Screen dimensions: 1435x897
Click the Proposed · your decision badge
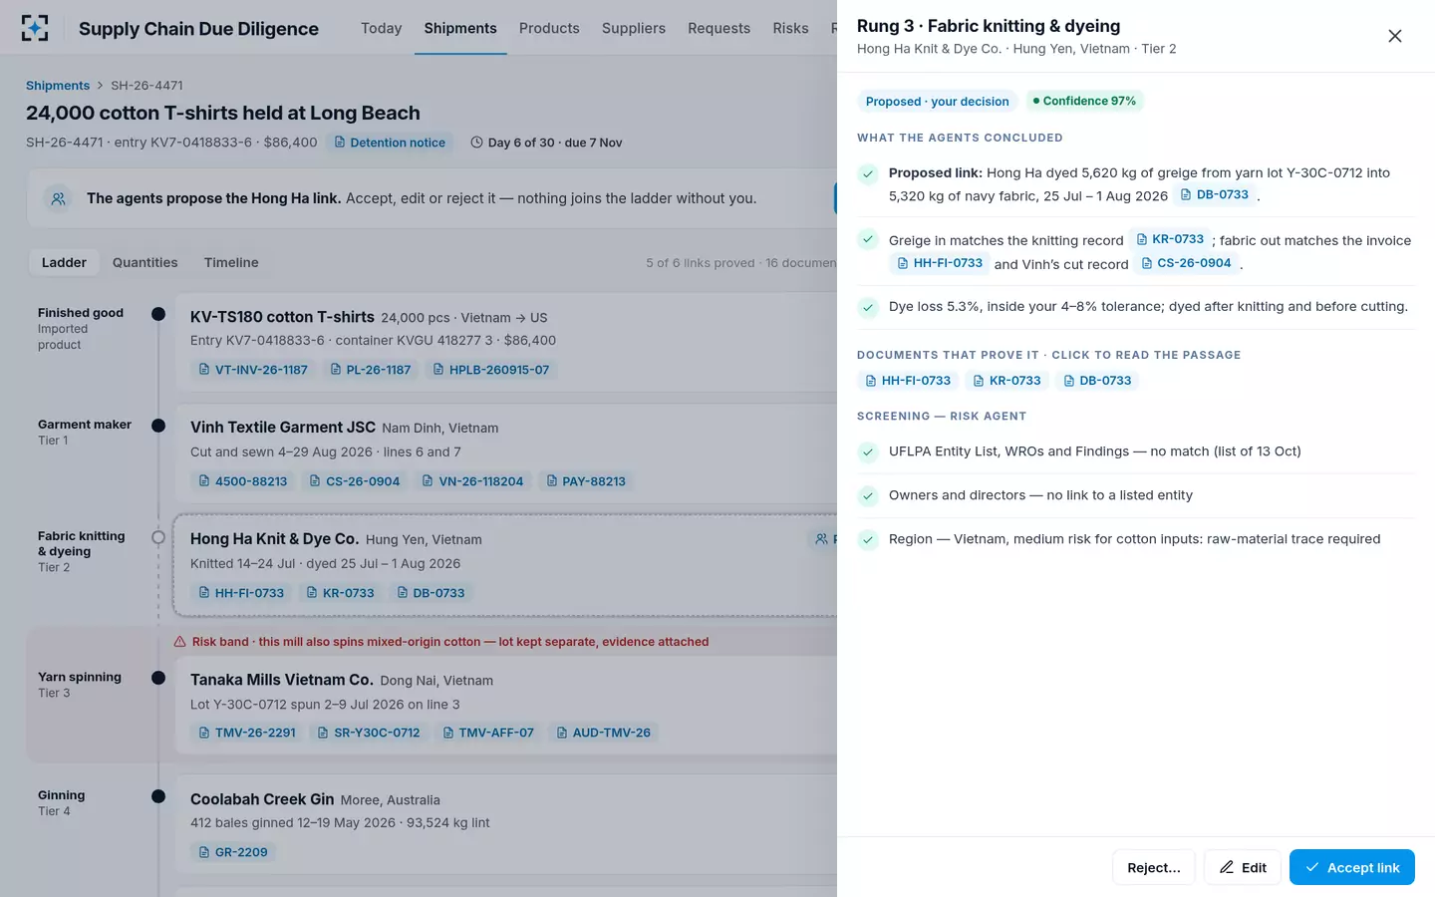[937, 101]
